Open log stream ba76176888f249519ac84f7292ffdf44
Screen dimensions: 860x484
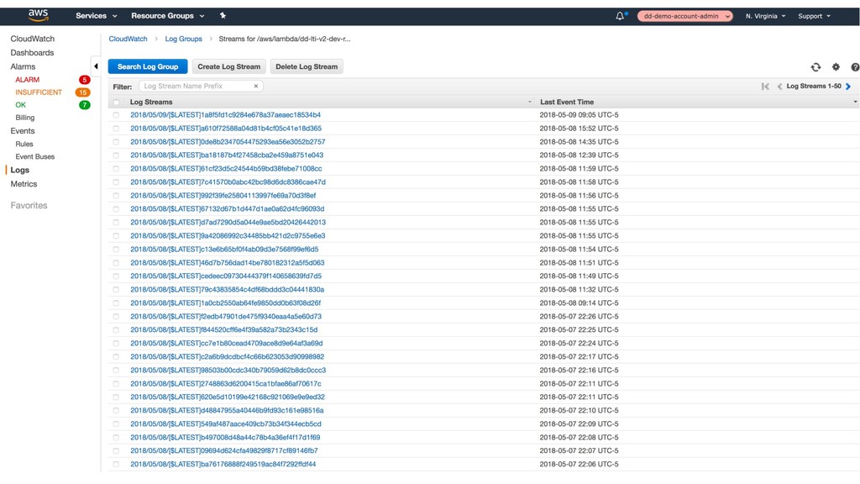click(223, 464)
